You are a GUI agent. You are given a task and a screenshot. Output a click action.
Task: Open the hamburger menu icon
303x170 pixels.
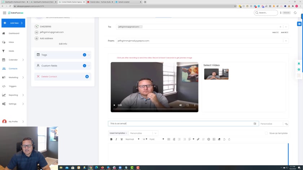4,13
